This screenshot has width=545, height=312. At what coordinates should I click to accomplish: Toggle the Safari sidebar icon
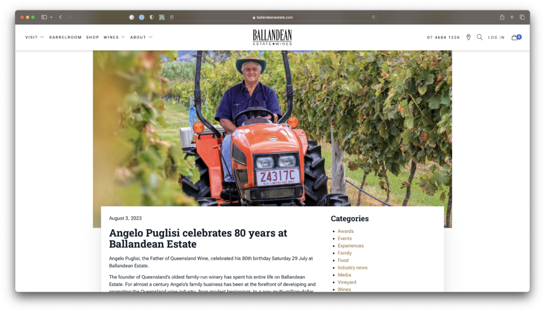tap(44, 17)
